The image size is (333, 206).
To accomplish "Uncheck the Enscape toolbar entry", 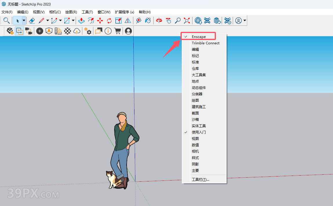I will (199, 37).
